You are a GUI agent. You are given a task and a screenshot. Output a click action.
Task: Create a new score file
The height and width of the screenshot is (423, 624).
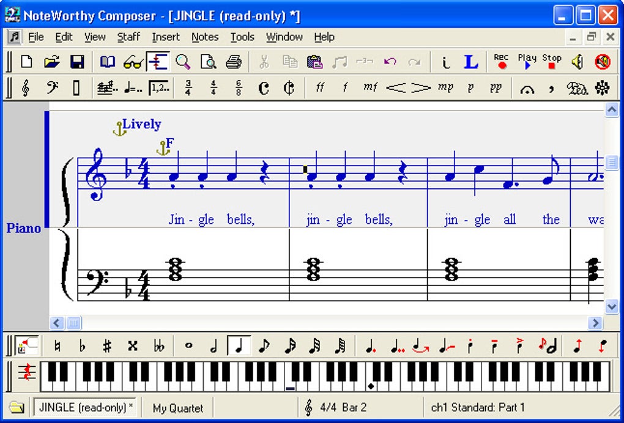pyautogui.click(x=27, y=62)
